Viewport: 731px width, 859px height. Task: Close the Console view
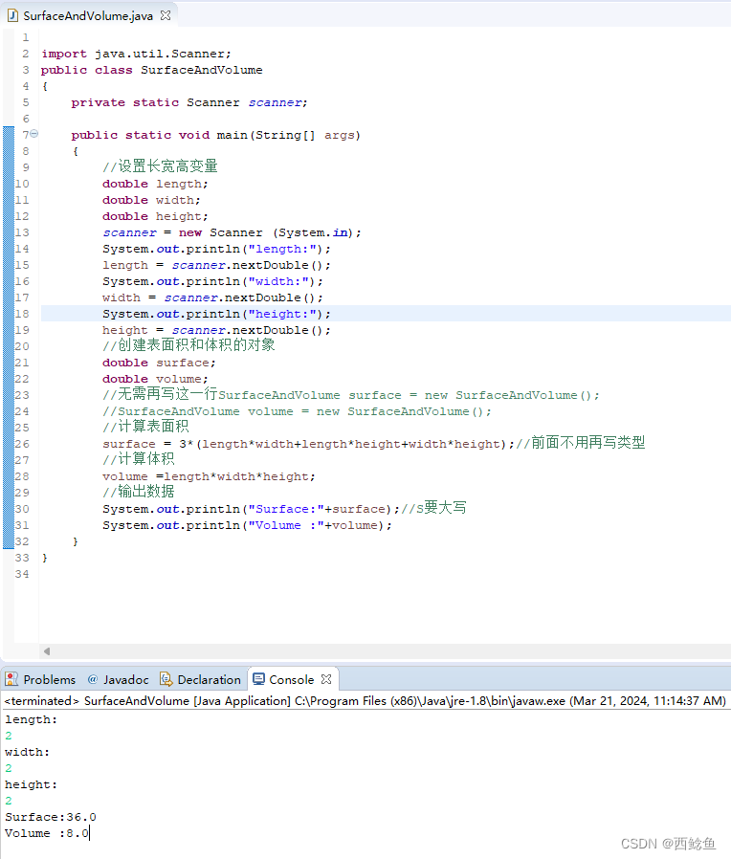326,679
